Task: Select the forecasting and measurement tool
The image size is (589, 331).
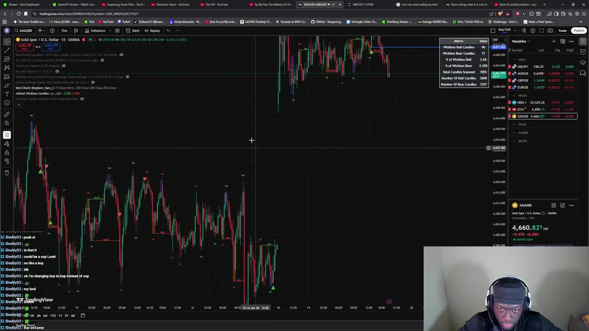Action: tap(7, 77)
